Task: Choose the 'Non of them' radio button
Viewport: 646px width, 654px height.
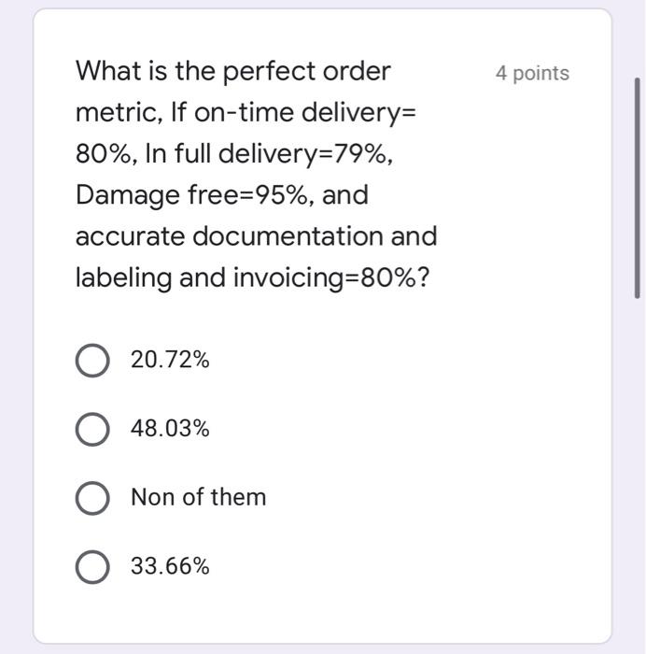Action: 91,498
